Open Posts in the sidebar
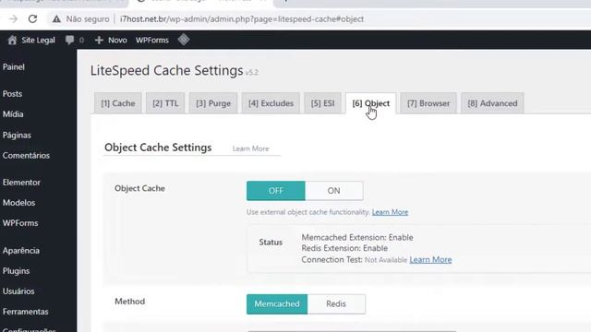The height and width of the screenshot is (332, 591). point(12,94)
